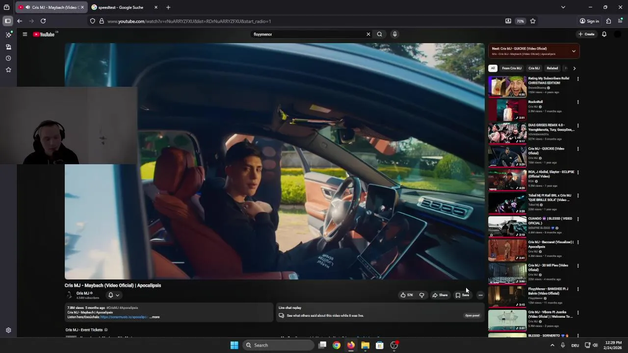The width and height of the screenshot is (628, 353).
Task: Open YouTube notifications bell
Action: [604, 34]
